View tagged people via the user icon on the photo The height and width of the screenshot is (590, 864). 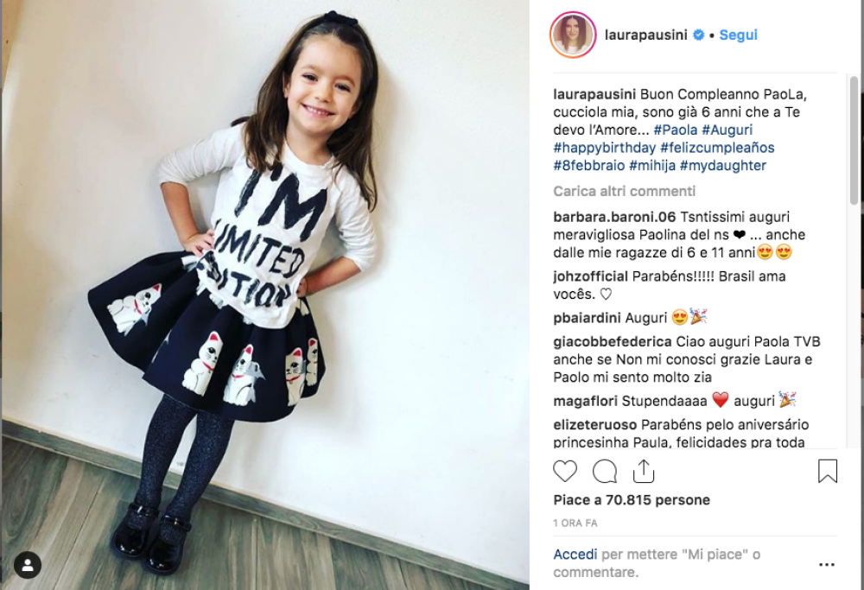pyautogui.click(x=28, y=565)
